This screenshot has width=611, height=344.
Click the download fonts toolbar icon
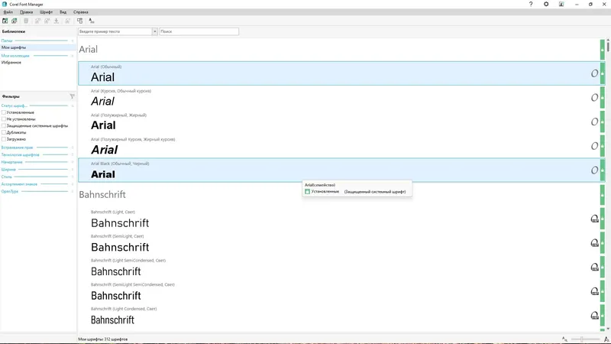(57, 21)
